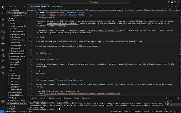Change indentation via Spaces: 3
This screenshot has width=181, height=113.
click(139, 112)
